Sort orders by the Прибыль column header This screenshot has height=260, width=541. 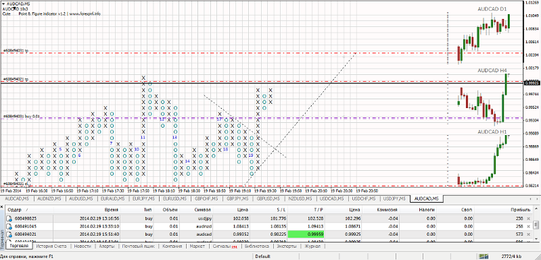502,209
